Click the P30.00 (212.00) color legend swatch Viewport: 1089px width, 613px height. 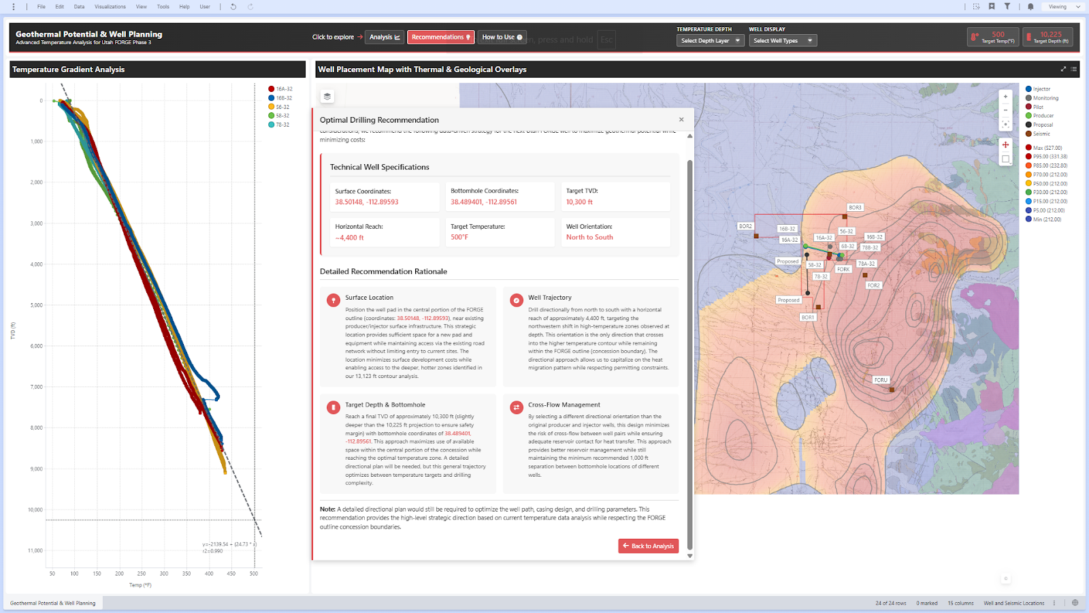tap(1029, 192)
